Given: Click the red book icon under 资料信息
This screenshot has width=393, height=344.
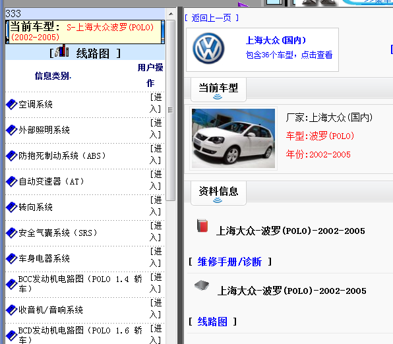Looking at the screenshot, I should point(202,226).
